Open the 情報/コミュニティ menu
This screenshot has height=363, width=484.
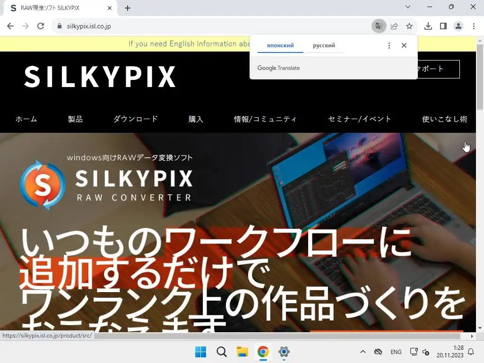pyautogui.click(x=265, y=119)
